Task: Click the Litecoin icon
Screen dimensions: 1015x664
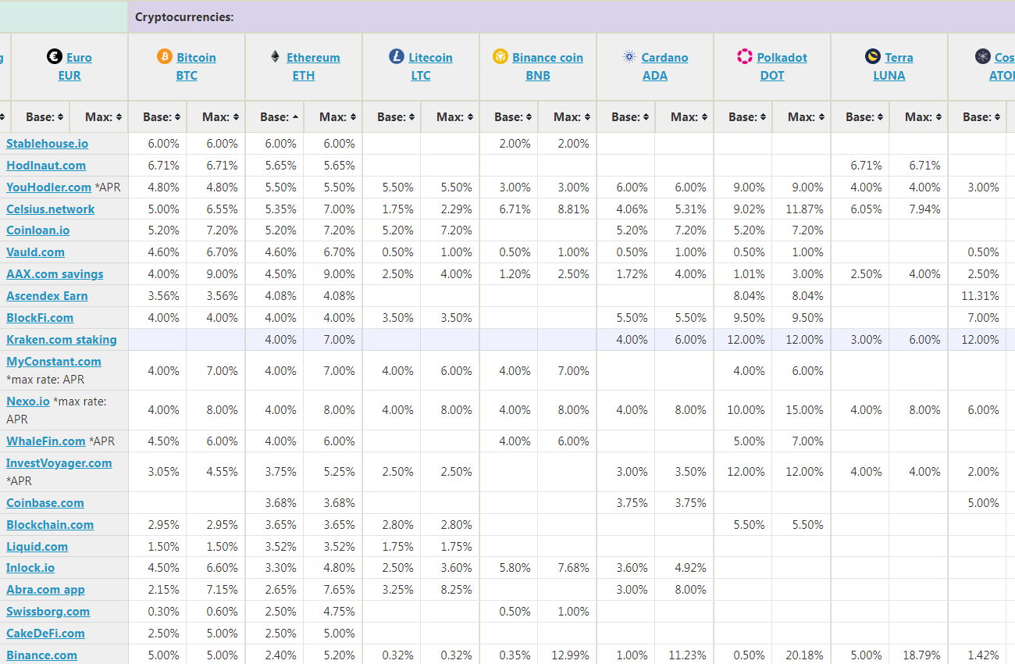Action: click(396, 56)
